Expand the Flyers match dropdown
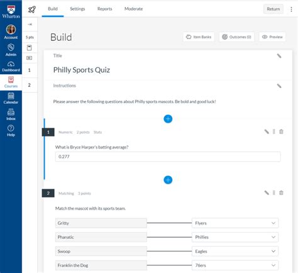 (235, 223)
